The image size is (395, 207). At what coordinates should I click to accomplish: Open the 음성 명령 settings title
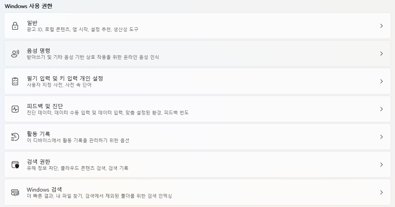point(39,50)
